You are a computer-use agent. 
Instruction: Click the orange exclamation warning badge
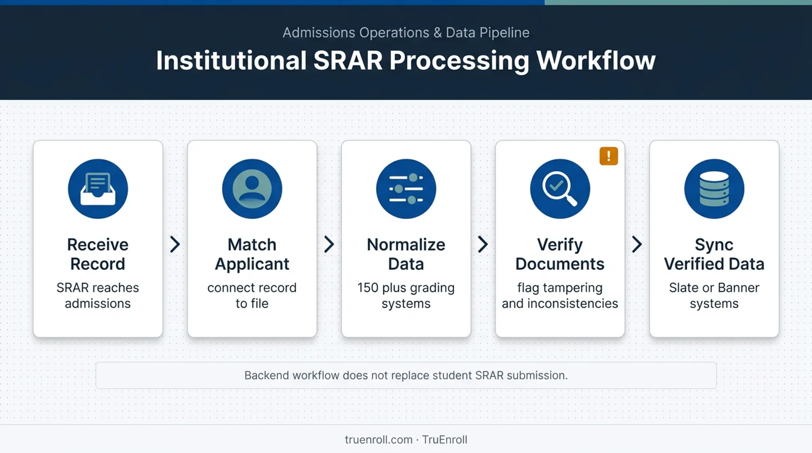[609, 156]
